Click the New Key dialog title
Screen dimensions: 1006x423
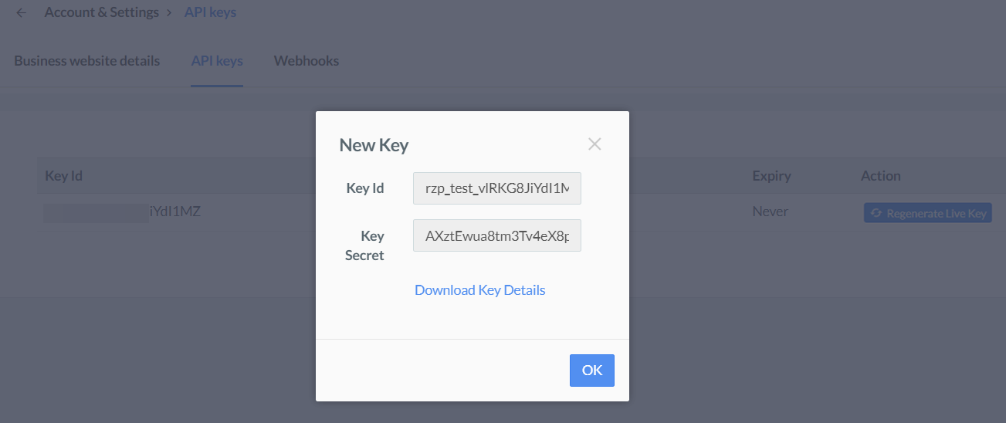374,144
